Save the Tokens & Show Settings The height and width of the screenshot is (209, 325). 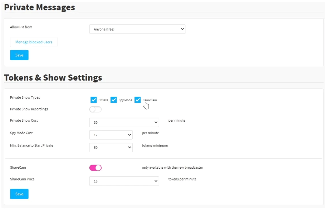(x=19, y=194)
